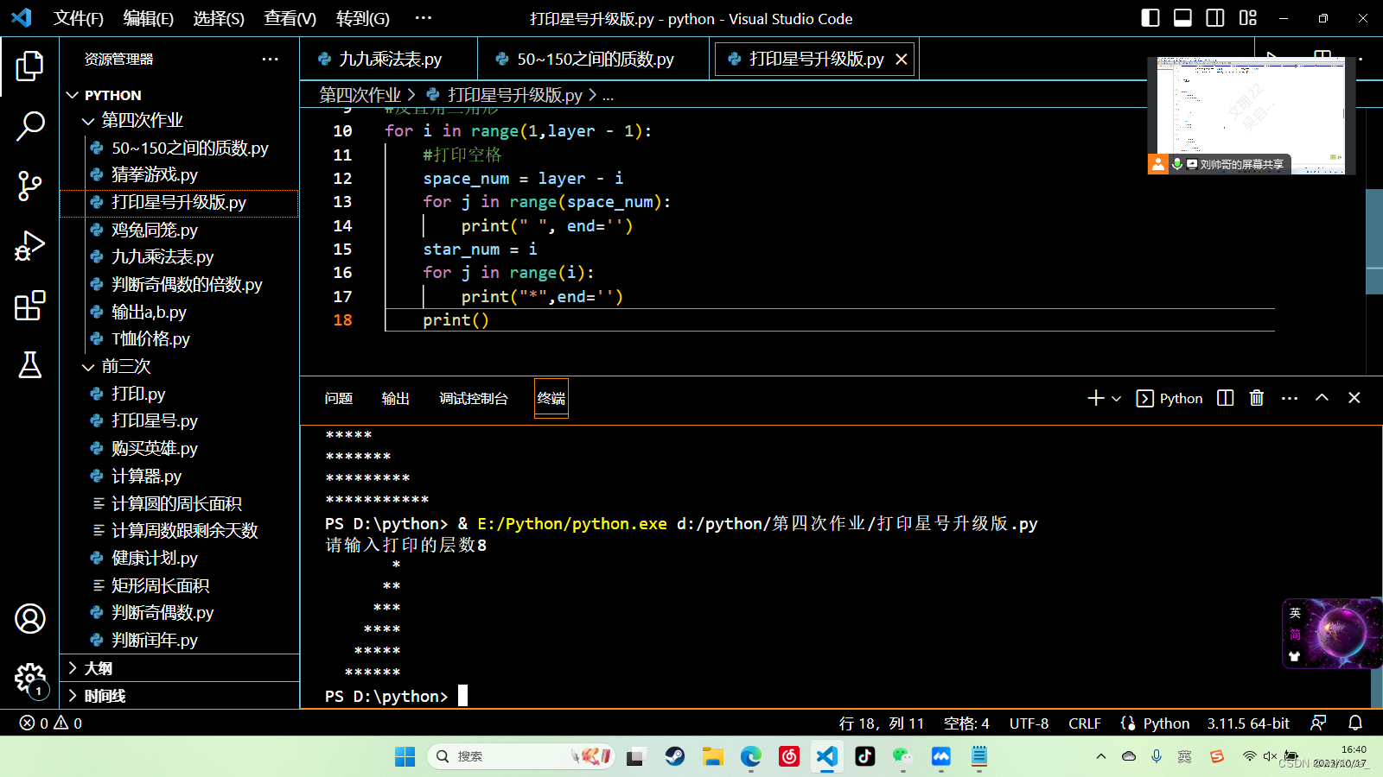Screen dimensions: 1383x777
Task: Open the Extensions view
Action: 29,306
